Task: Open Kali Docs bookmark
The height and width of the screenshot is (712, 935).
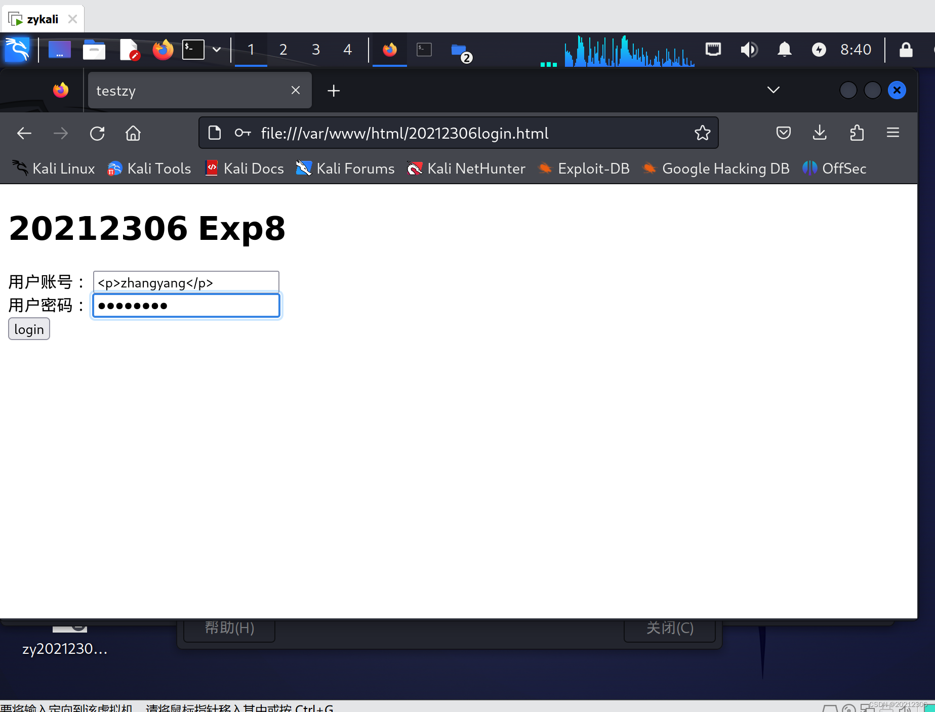Action: (x=245, y=169)
